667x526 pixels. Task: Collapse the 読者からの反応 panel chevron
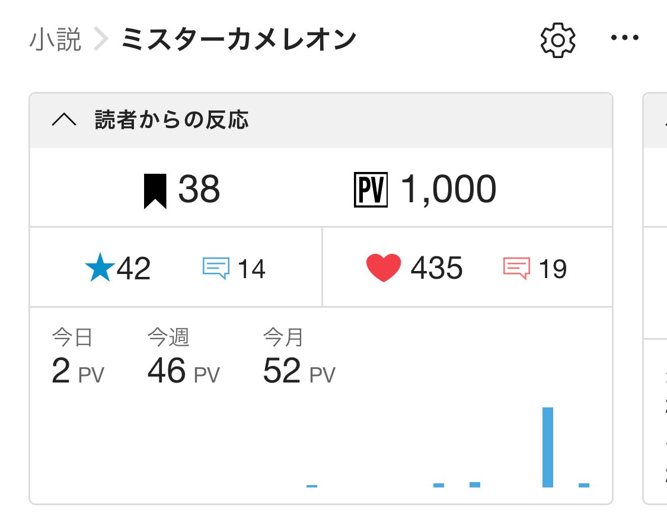click(64, 120)
